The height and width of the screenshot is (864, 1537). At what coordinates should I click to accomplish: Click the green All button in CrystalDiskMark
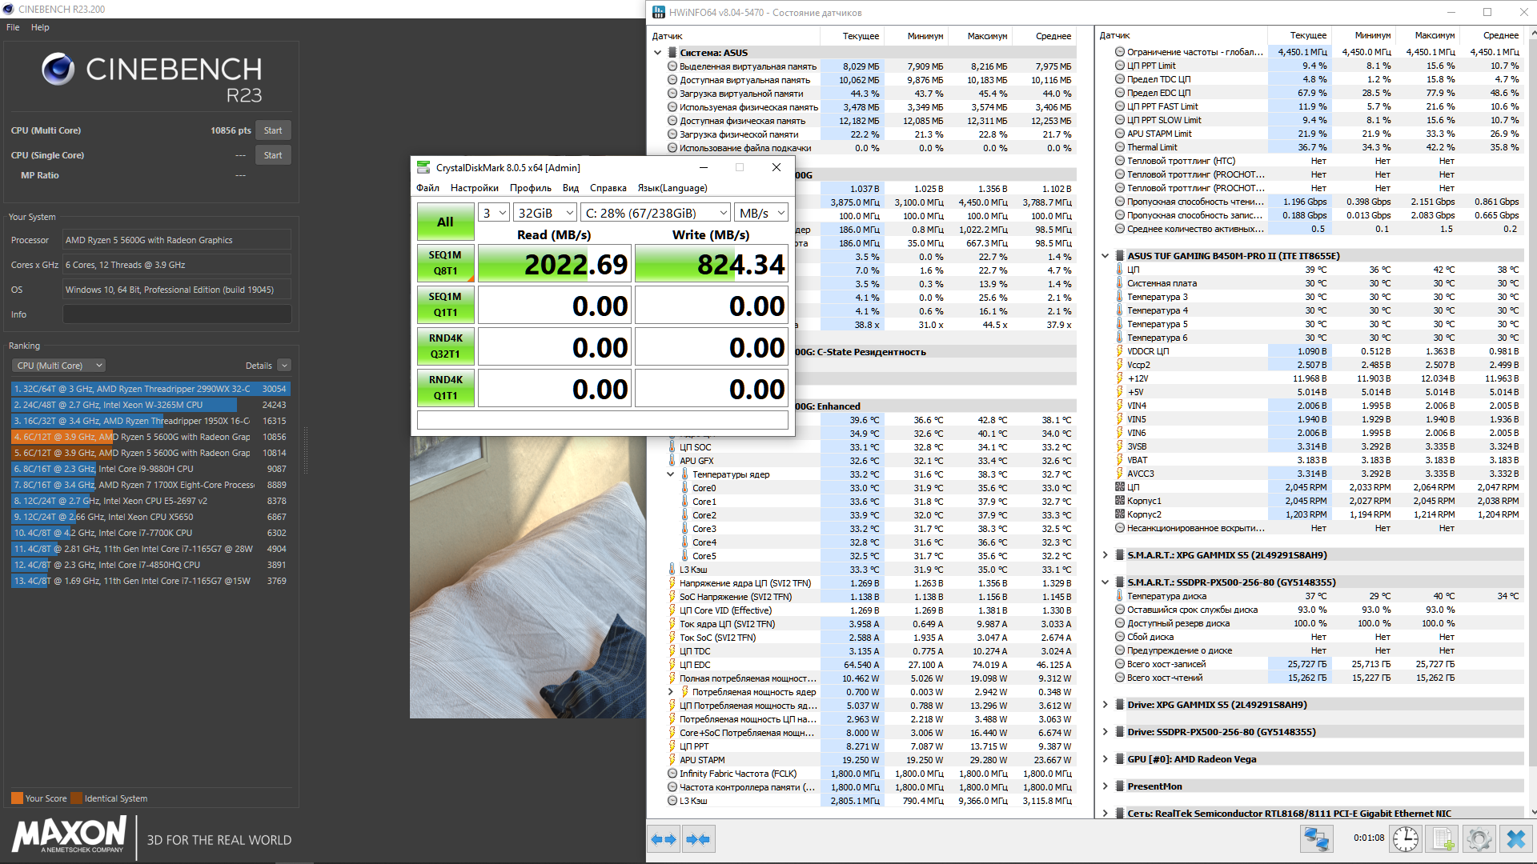[445, 222]
